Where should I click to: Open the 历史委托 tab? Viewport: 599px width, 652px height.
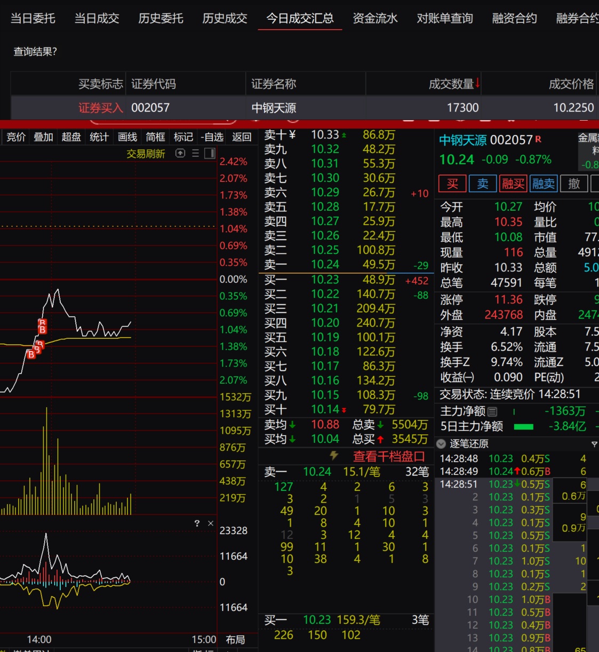pyautogui.click(x=161, y=19)
